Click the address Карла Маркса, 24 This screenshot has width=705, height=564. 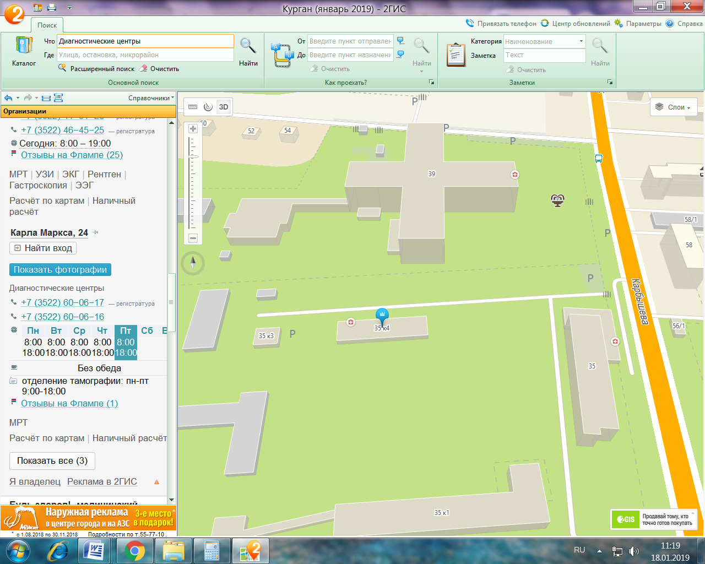point(49,233)
